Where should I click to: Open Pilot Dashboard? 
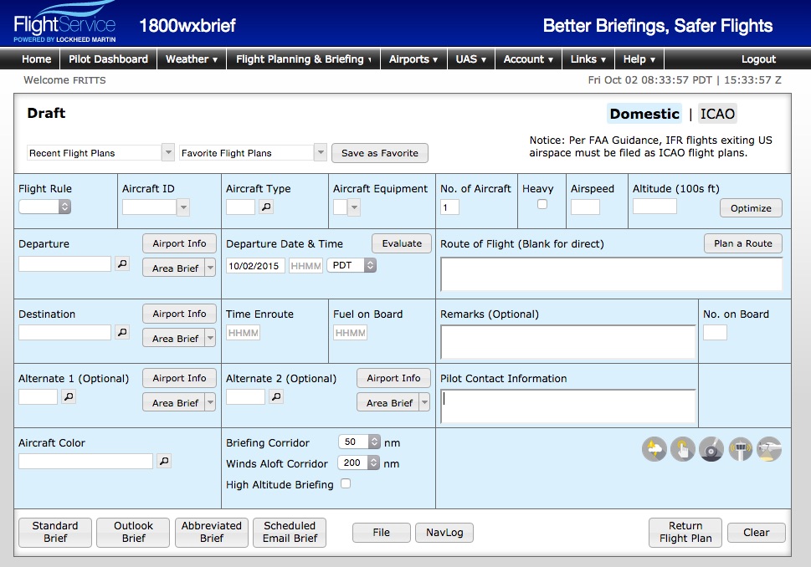[108, 59]
